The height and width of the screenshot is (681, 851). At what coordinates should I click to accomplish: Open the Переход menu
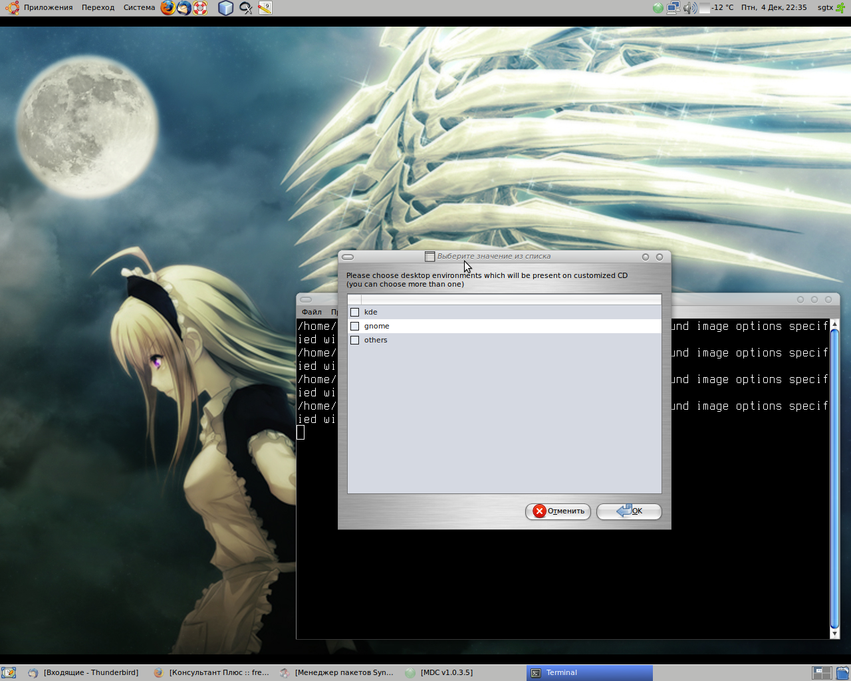click(x=98, y=8)
